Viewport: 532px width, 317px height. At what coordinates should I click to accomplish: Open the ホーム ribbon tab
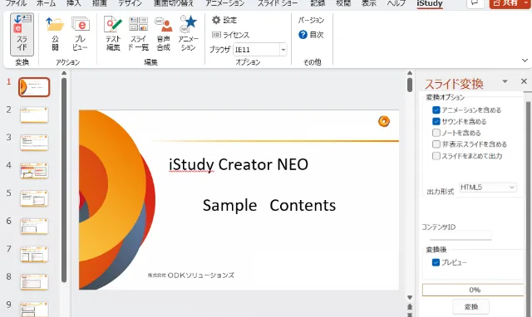[x=47, y=3]
